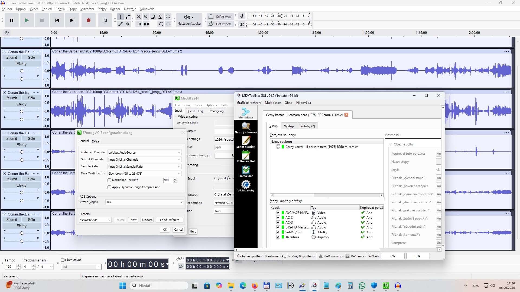Open the Efekty menu in Audacity

[x=102, y=9]
